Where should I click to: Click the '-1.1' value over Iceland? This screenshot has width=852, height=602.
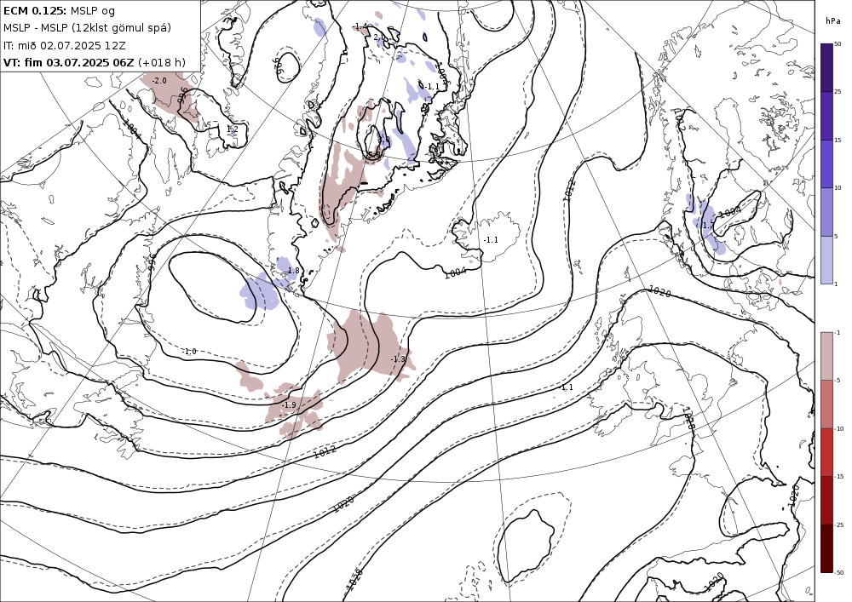(491, 240)
